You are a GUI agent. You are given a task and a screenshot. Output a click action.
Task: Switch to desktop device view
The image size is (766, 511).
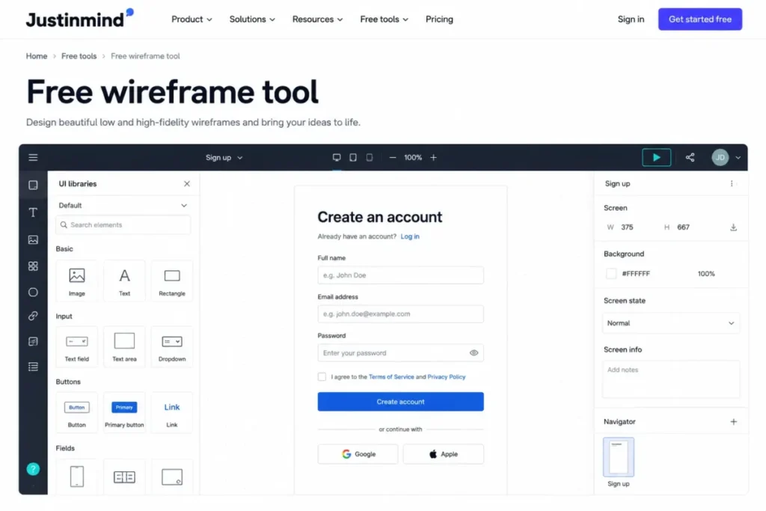tap(337, 157)
